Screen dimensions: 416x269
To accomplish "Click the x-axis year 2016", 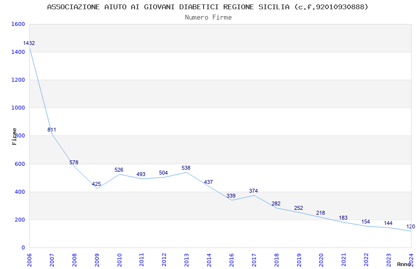I will tap(231, 260).
